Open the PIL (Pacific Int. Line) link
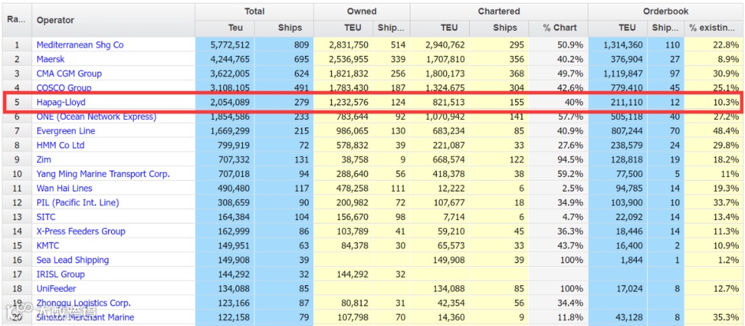Screen dimensions: 745x326 click(x=77, y=203)
